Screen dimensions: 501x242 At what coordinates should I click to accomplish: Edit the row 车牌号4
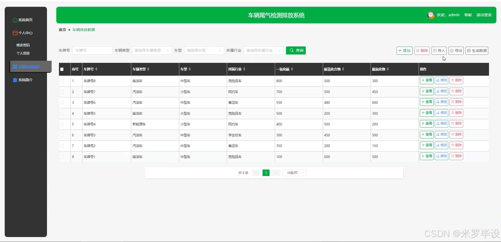[x=442, y=124]
